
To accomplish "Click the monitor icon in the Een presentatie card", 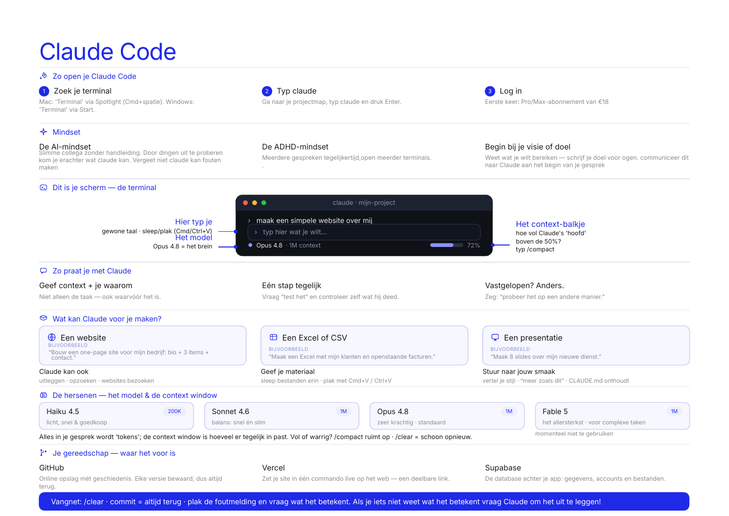I will click(495, 338).
